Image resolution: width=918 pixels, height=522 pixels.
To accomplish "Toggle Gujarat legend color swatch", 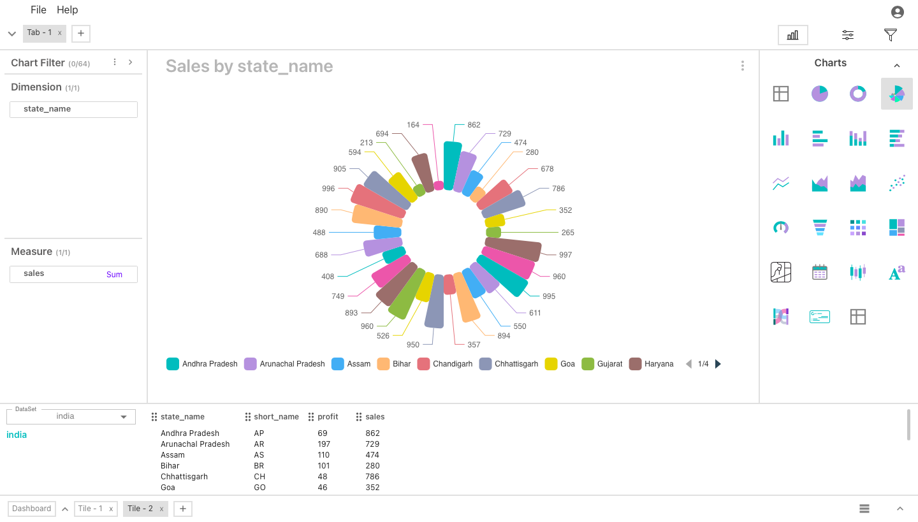I will tap(588, 364).
